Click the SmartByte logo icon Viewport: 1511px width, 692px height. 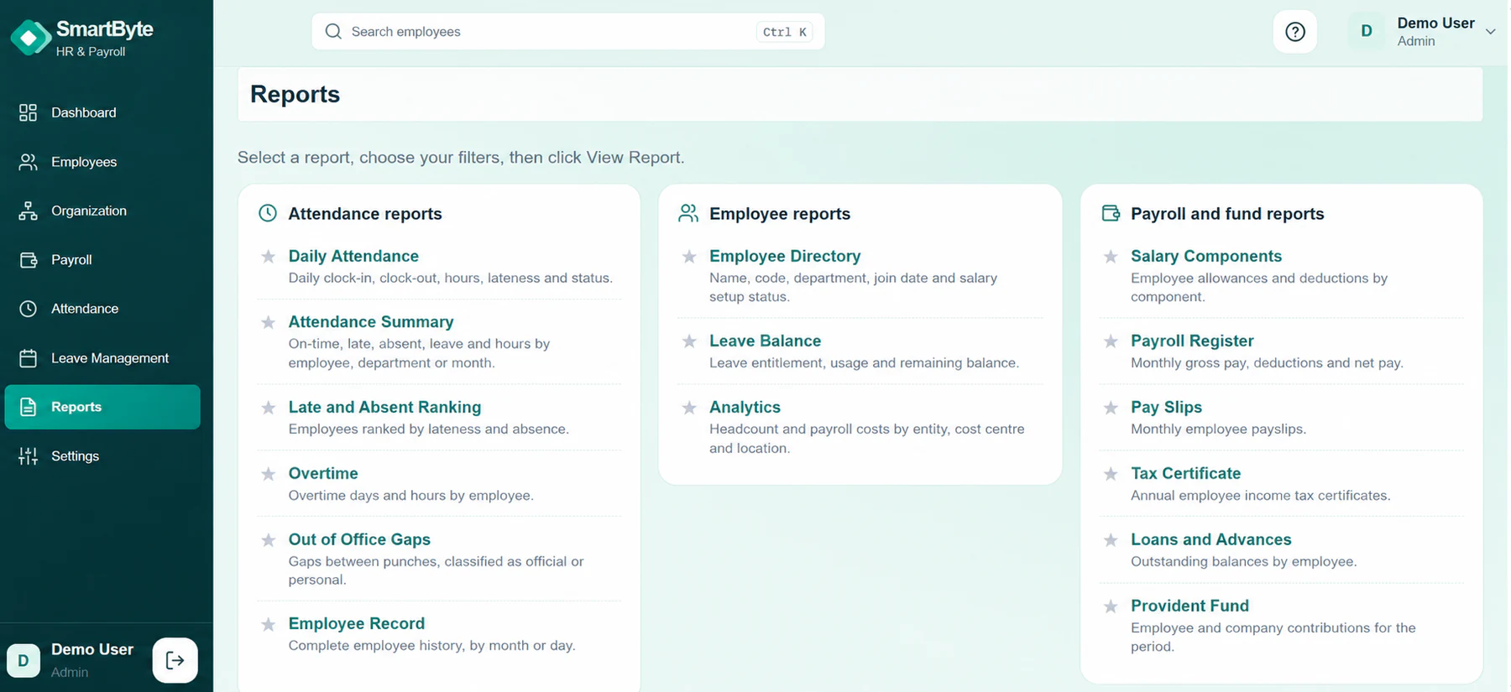click(30, 38)
